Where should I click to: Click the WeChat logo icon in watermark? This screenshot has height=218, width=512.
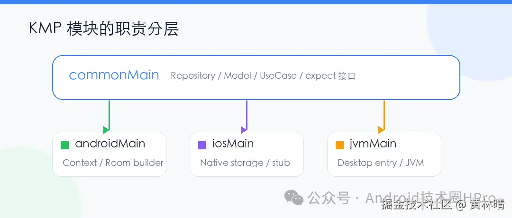293,198
